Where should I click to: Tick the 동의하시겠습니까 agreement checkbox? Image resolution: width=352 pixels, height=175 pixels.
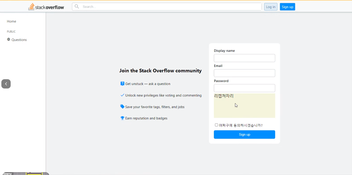pyautogui.click(x=216, y=125)
